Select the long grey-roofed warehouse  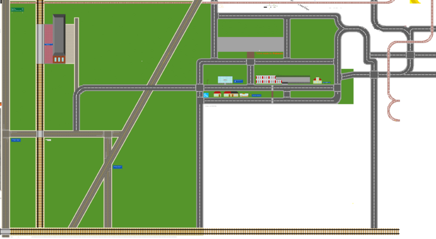pos(293,79)
